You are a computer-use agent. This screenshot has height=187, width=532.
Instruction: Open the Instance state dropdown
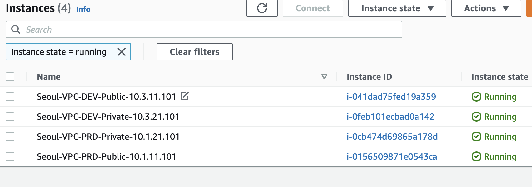pos(397,8)
